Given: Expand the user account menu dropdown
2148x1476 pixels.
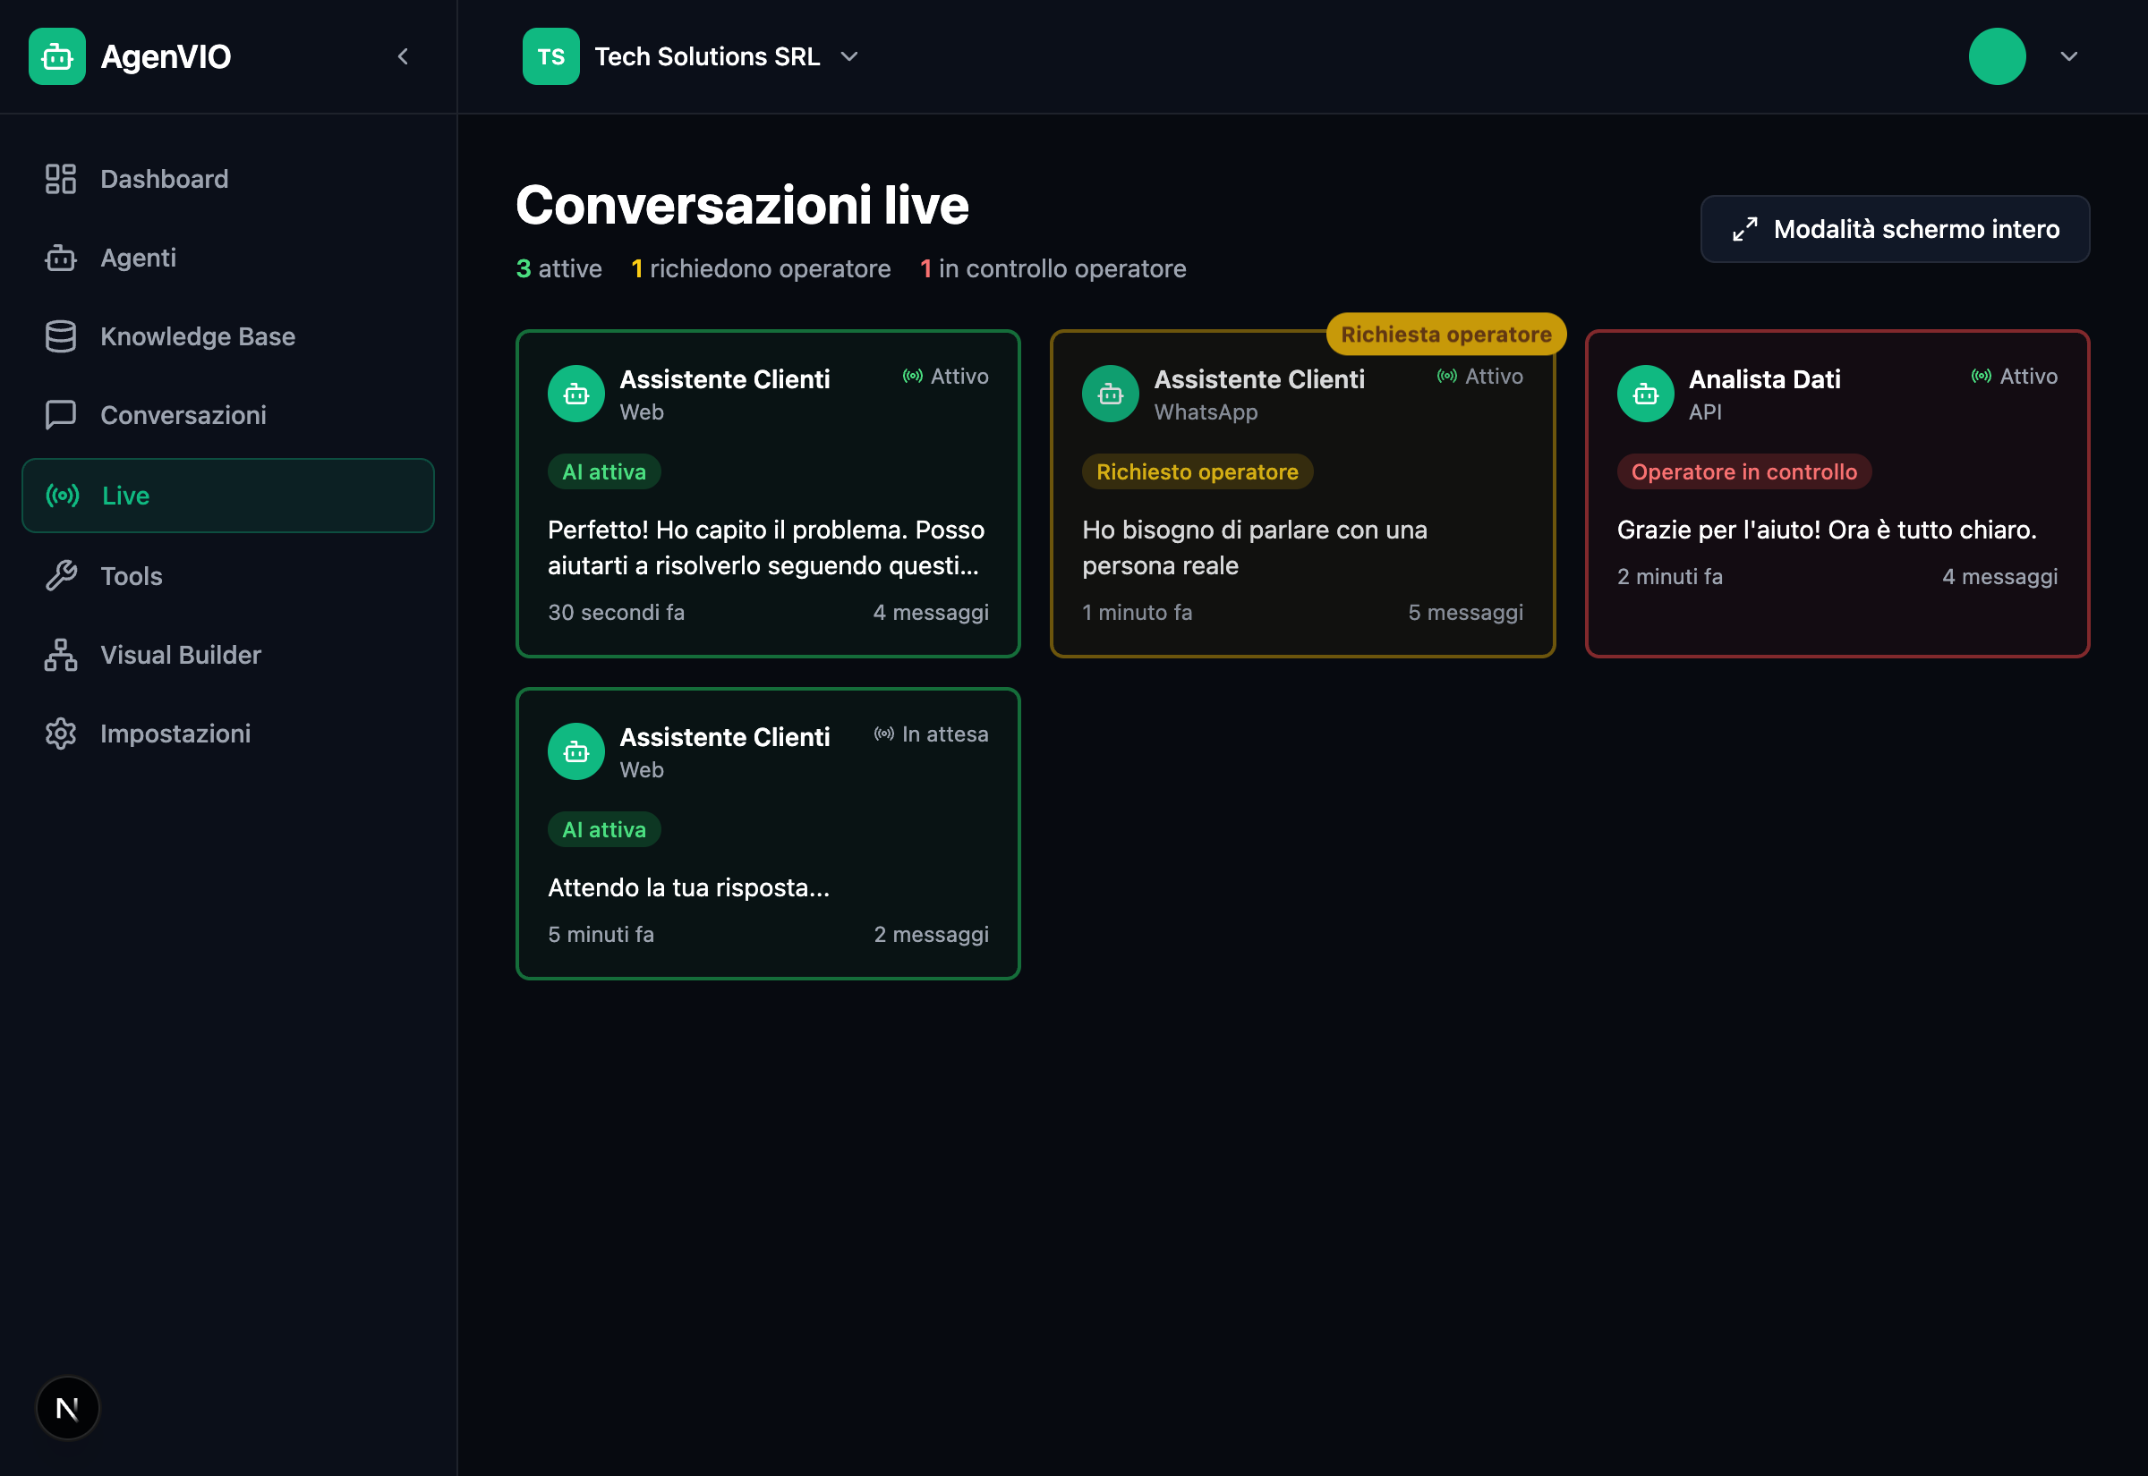Looking at the screenshot, I should pyautogui.click(x=2069, y=56).
